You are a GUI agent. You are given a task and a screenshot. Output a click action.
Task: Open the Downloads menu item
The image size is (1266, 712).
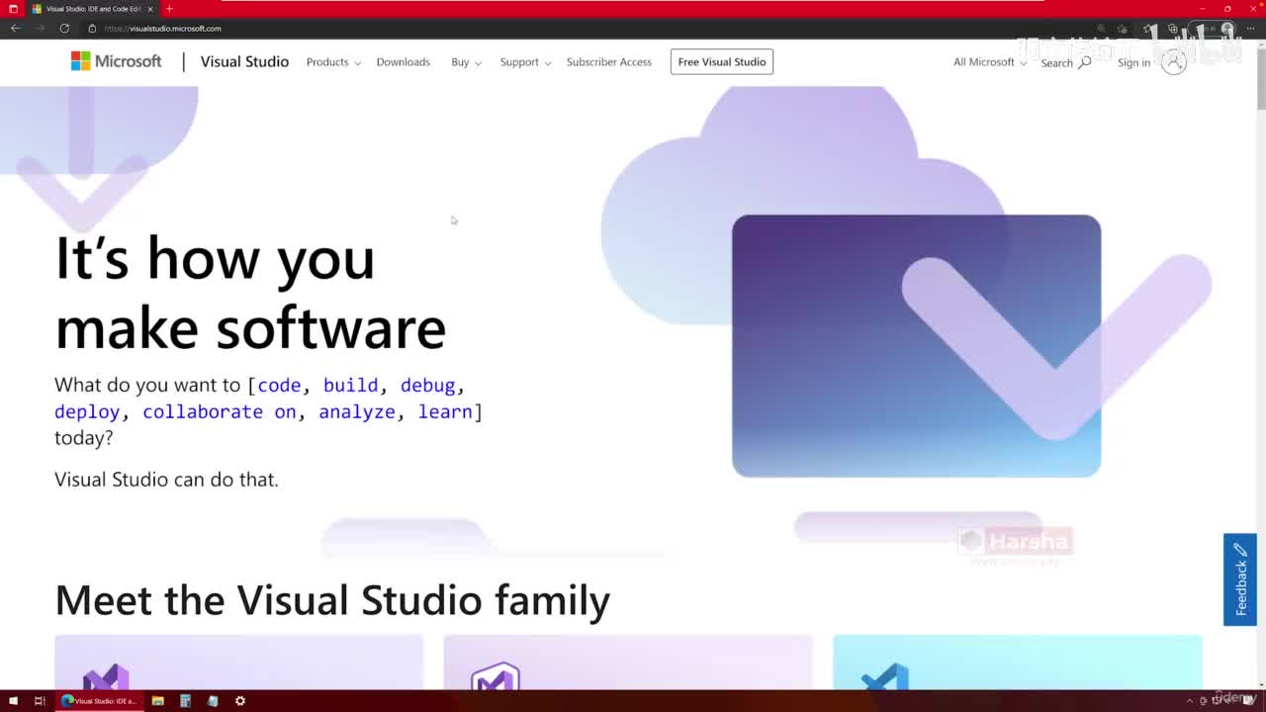coord(403,62)
